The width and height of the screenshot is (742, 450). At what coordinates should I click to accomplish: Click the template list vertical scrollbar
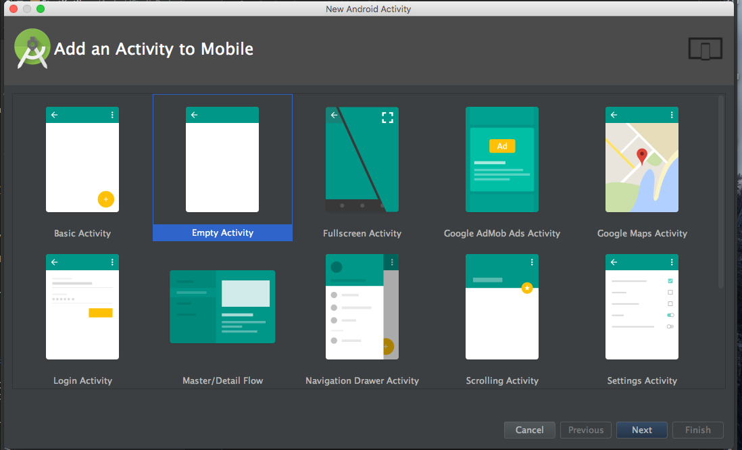721,192
